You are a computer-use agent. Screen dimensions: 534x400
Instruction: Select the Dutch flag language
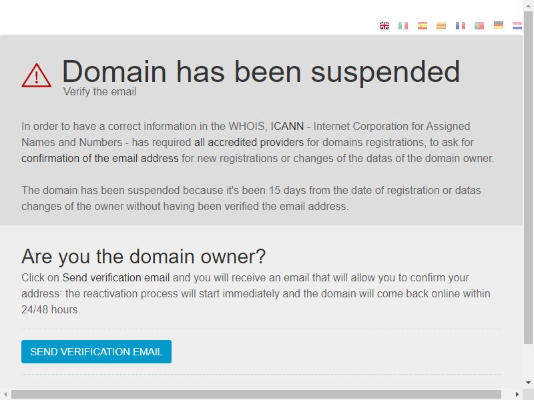coord(517,25)
